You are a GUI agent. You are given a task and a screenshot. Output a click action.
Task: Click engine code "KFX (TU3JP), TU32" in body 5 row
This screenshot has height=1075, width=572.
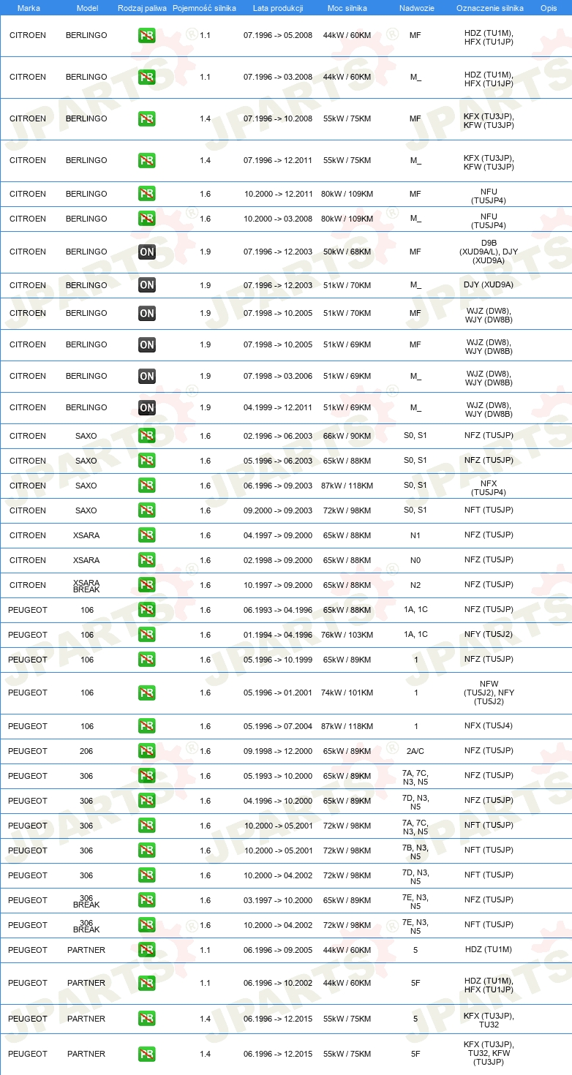click(489, 1019)
